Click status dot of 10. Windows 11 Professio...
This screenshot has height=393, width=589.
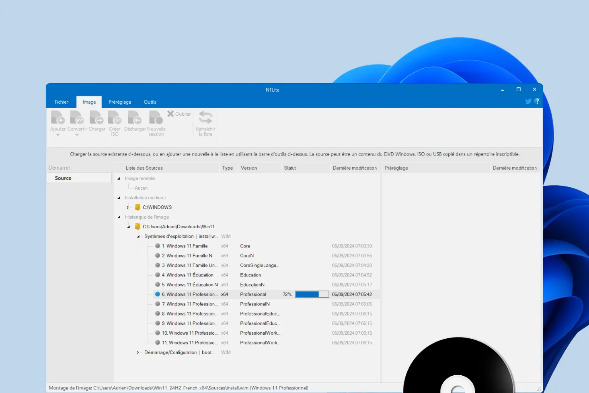(x=158, y=333)
